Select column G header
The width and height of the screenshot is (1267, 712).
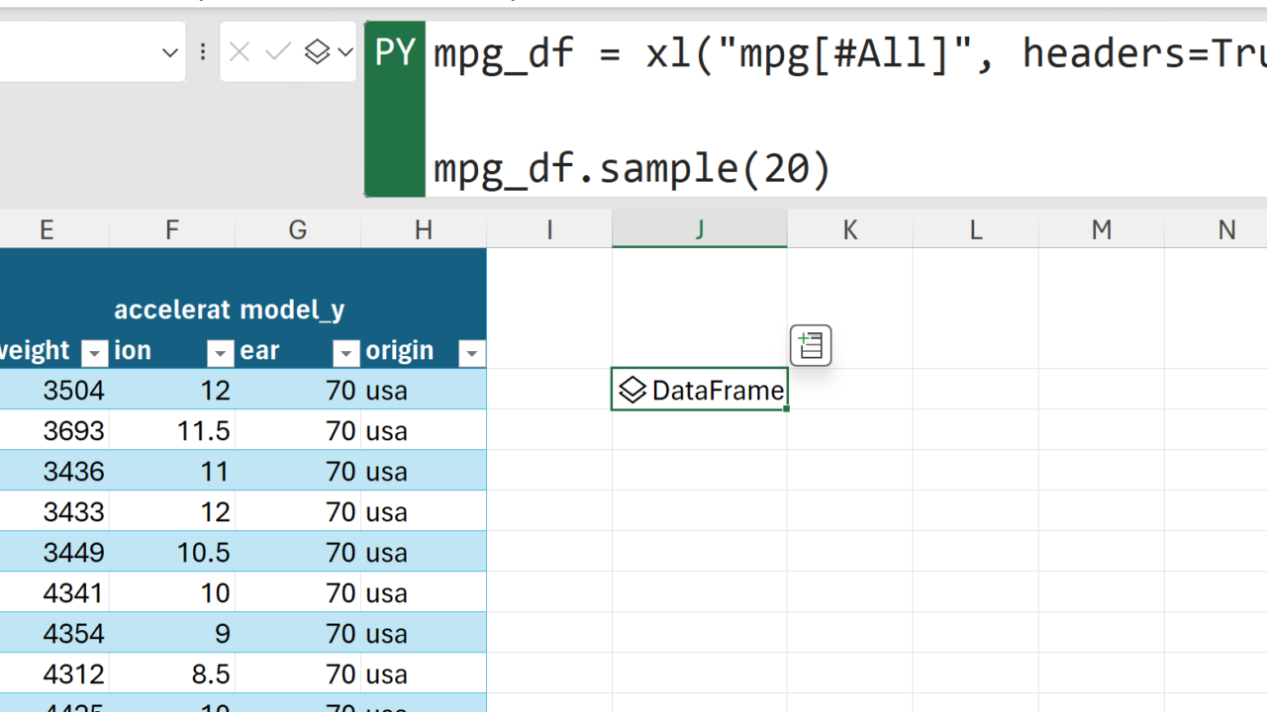(298, 229)
